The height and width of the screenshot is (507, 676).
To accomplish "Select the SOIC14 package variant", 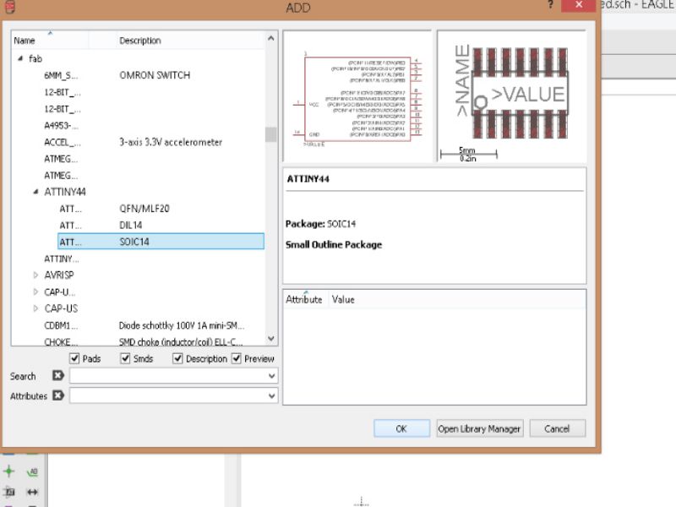I will tap(161, 242).
